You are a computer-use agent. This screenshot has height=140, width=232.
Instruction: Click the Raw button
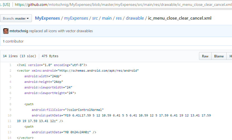(205, 56)
